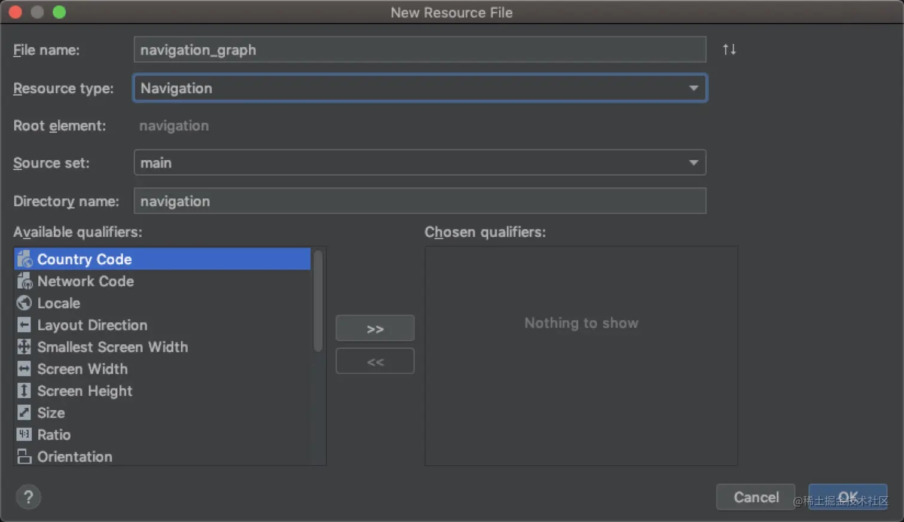Image resolution: width=904 pixels, height=522 pixels.
Task: Open the help question mark button
Action: pos(28,497)
